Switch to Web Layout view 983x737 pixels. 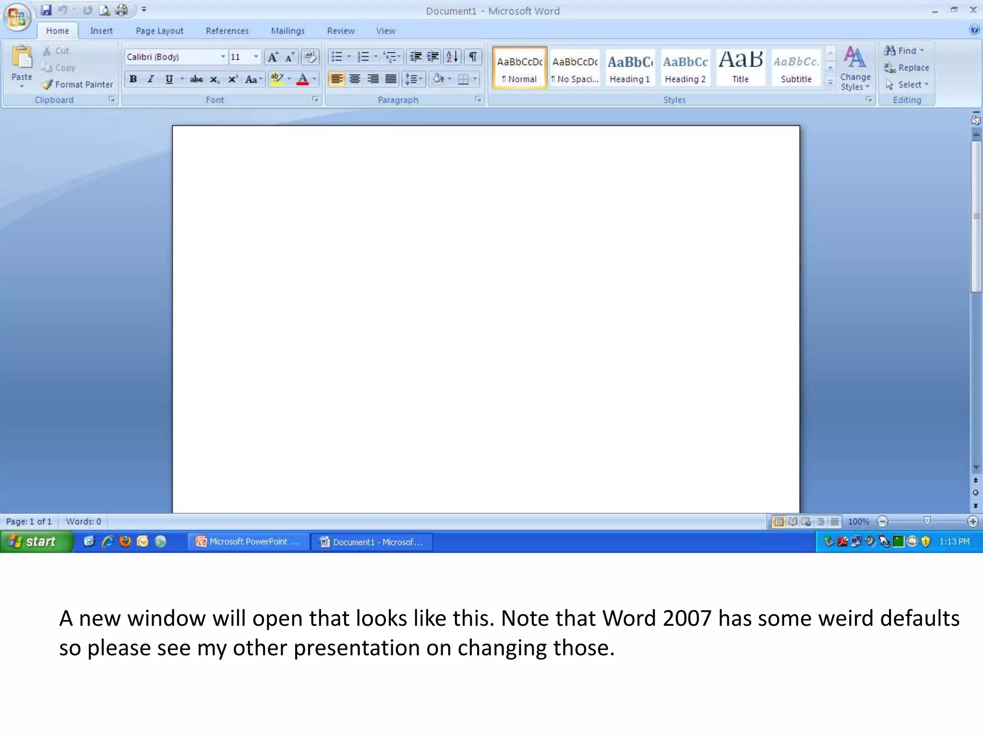[807, 522]
